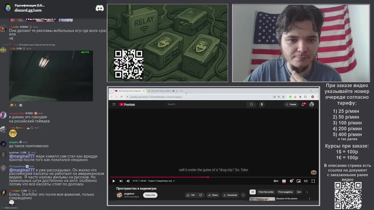
Task: Go to YouTube Premium home logo
Action: point(127,104)
